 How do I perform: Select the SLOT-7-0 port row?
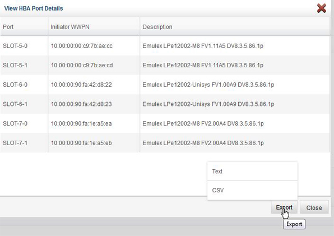[x=165, y=123]
